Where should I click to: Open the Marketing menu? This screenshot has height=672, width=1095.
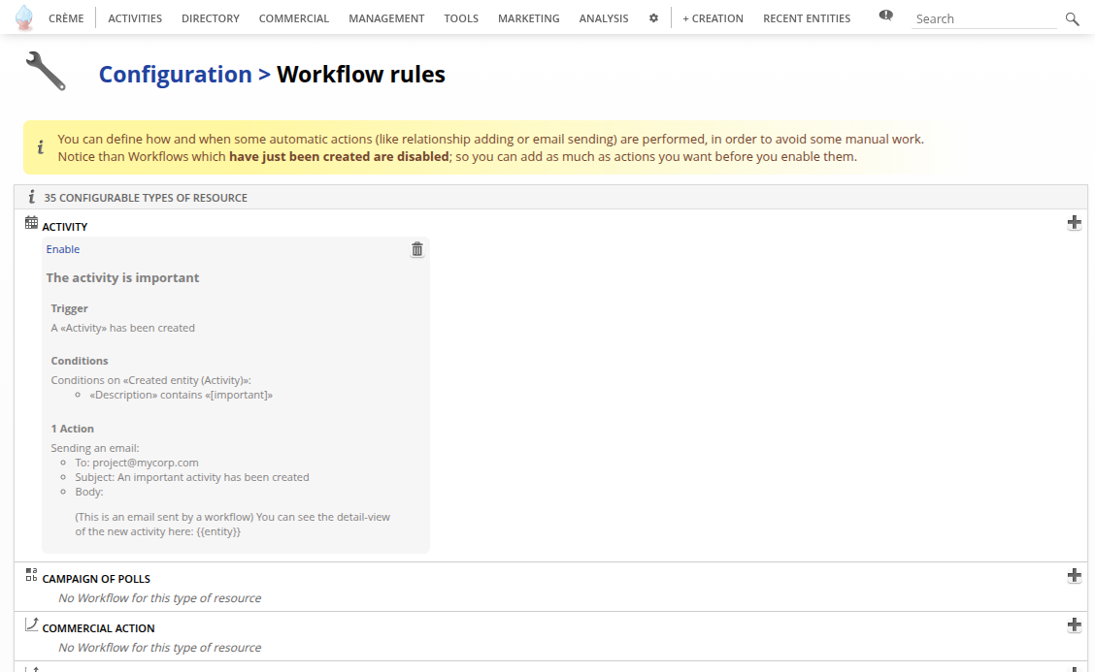coord(529,18)
